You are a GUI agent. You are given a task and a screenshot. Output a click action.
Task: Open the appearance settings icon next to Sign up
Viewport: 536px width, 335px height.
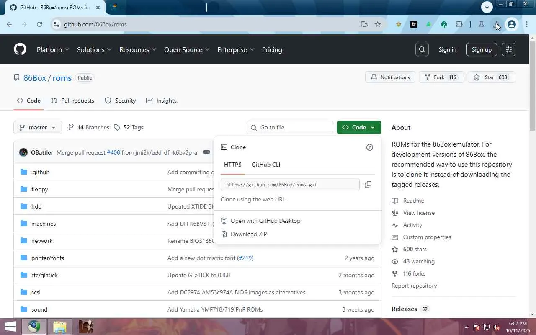coord(509,49)
